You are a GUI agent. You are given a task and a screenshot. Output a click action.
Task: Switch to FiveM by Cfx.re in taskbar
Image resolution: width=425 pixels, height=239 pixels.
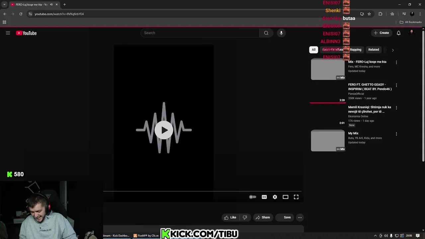(x=146, y=236)
